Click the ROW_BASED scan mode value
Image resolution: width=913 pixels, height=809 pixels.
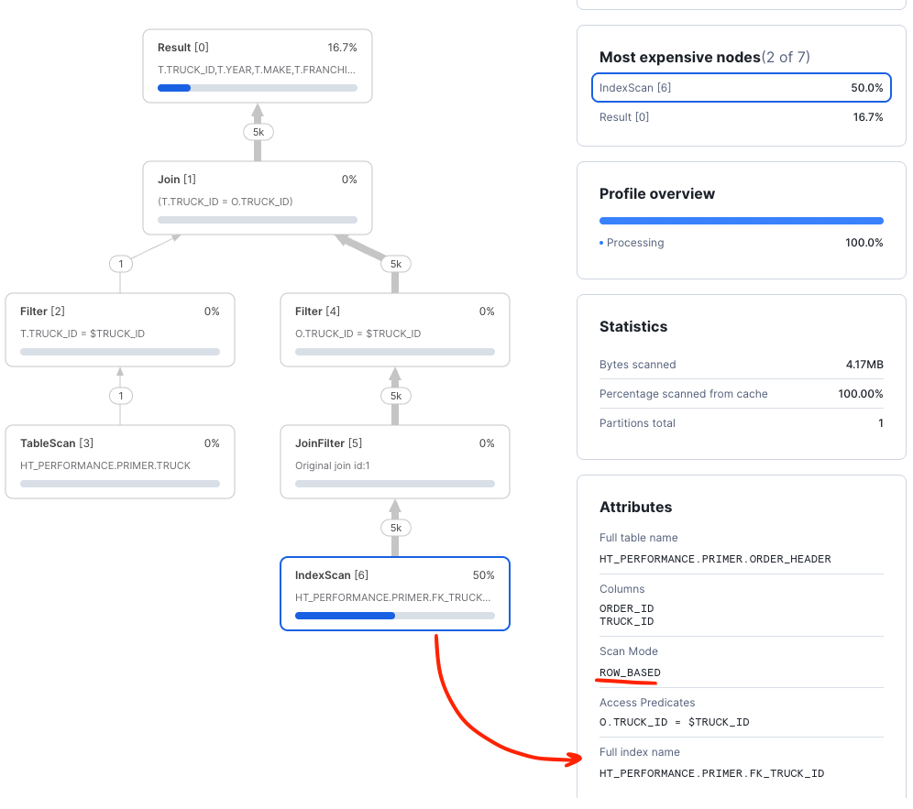point(630,672)
